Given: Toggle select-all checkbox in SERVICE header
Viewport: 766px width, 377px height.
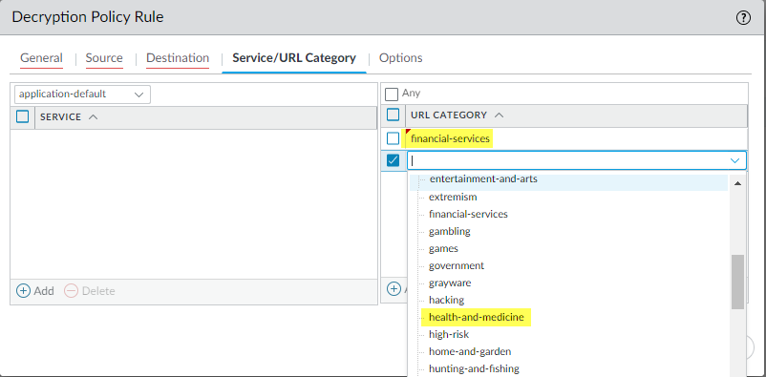Looking at the screenshot, I should [23, 116].
